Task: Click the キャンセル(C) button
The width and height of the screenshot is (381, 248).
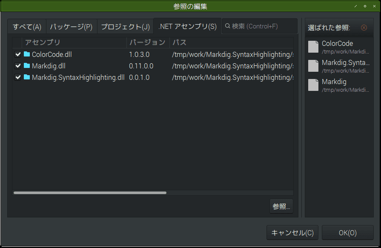Action: [x=292, y=233]
